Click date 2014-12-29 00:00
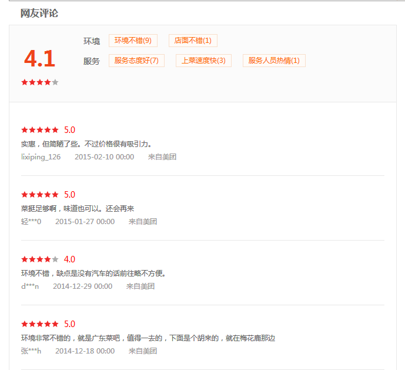405x370 pixels. [x=83, y=286]
